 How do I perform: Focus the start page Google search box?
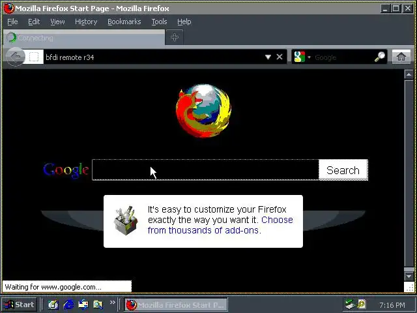coord(205,170)
